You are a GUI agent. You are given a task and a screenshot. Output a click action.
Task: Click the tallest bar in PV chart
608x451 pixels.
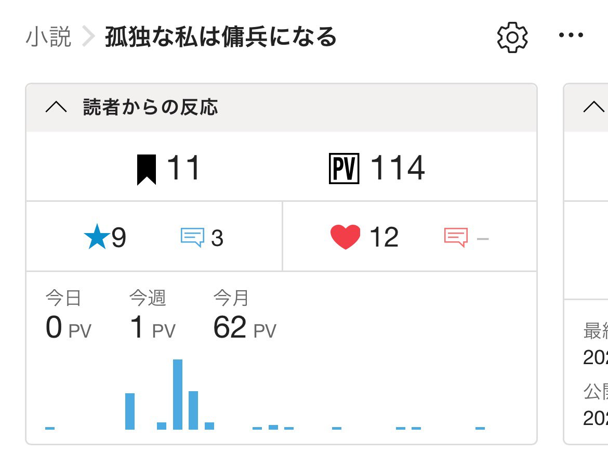coord(178,394)
